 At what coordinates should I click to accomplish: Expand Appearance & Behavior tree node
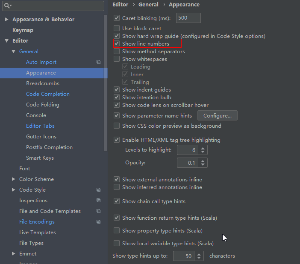click(x=6, y=20)
